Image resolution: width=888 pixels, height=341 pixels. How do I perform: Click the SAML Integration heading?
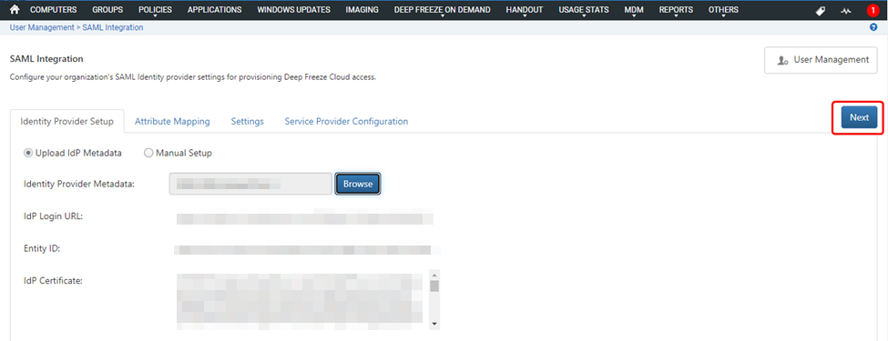click(x=46, y=59)
